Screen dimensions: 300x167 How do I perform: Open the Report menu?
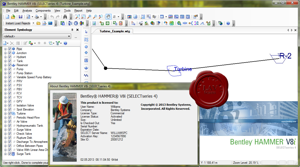click(78, 11)
